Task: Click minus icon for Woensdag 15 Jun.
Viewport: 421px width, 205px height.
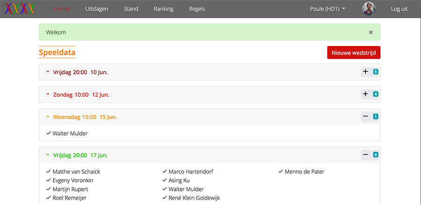Action: 365,116
